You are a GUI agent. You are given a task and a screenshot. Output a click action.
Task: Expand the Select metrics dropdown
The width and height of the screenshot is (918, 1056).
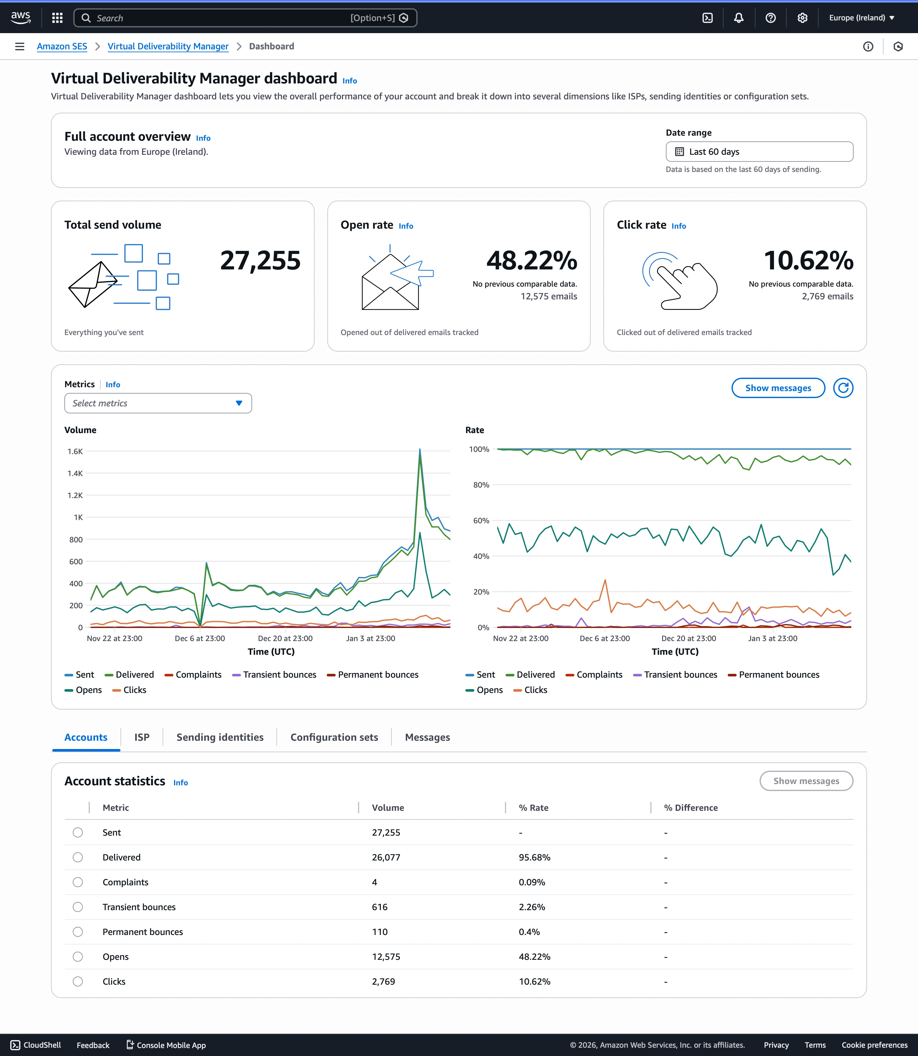158,403
